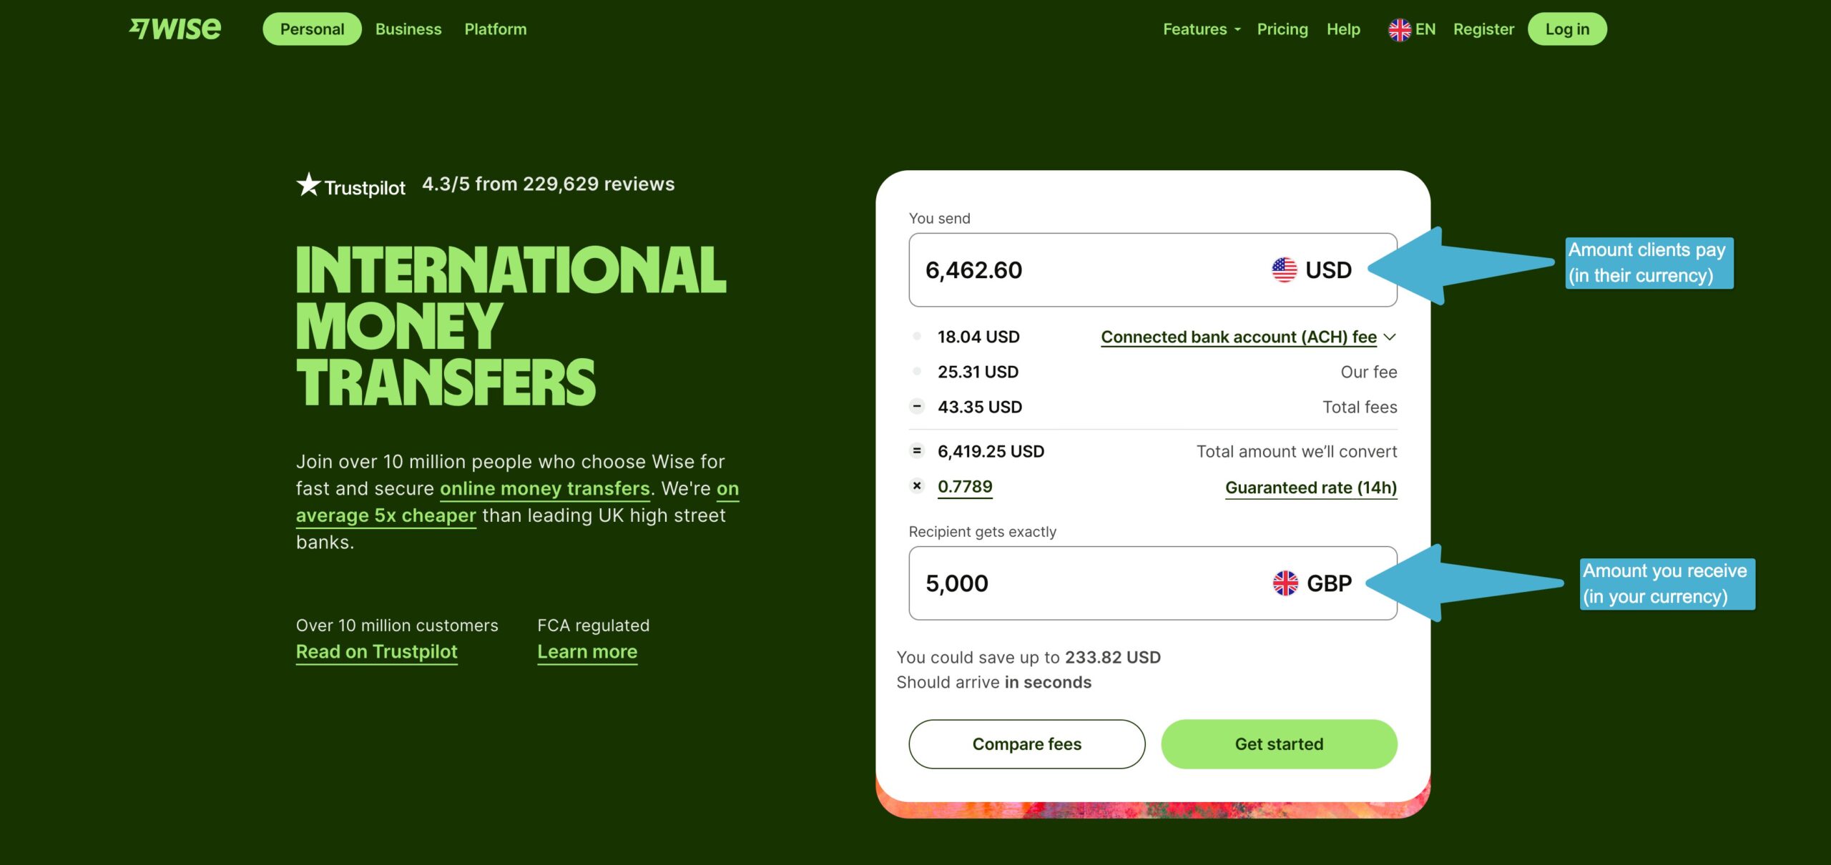1831x865 pixels.
Task: Click the UK flag GBP currency icon
Action: (x=1285, y=583)
